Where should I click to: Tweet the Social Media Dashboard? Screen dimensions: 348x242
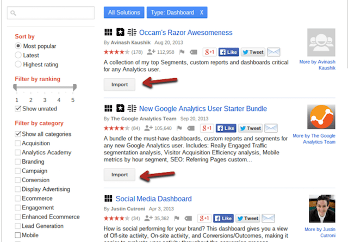tap(248, 218)
